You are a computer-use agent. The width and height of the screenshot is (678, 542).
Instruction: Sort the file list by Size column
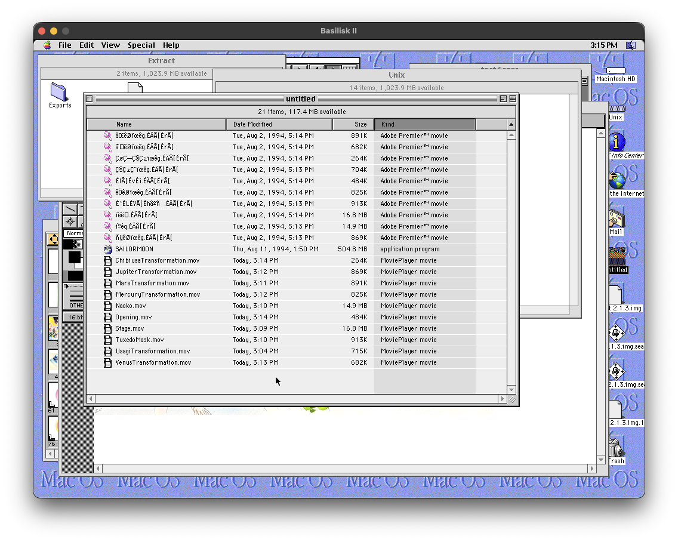click(353, 124)
